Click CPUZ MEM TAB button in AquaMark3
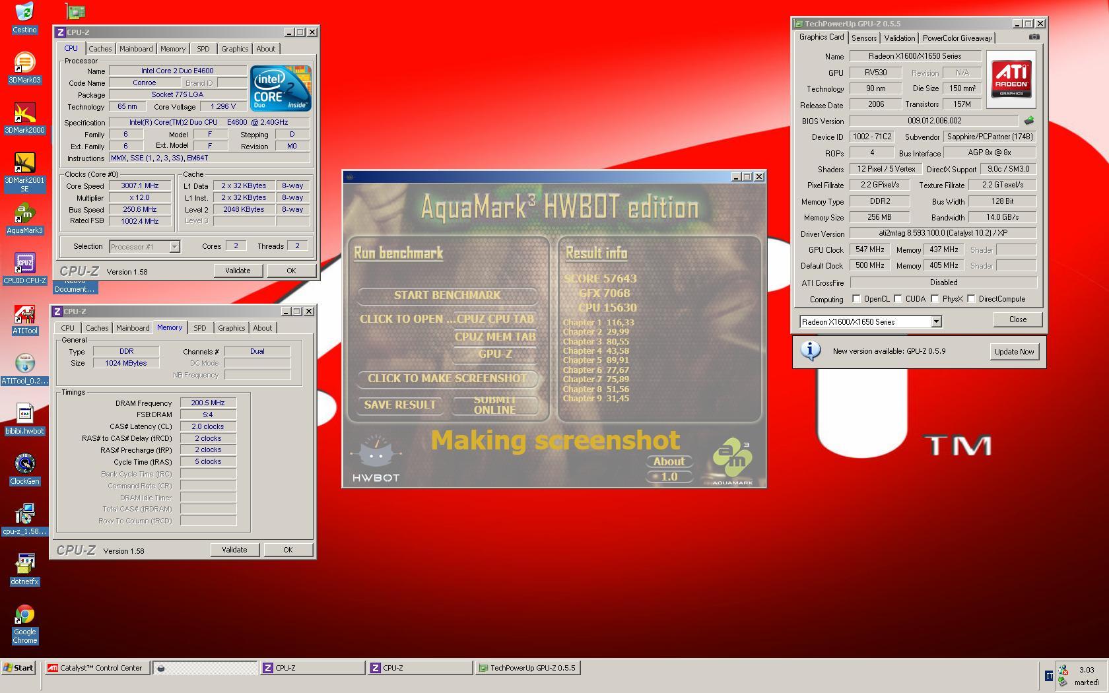 495,337
